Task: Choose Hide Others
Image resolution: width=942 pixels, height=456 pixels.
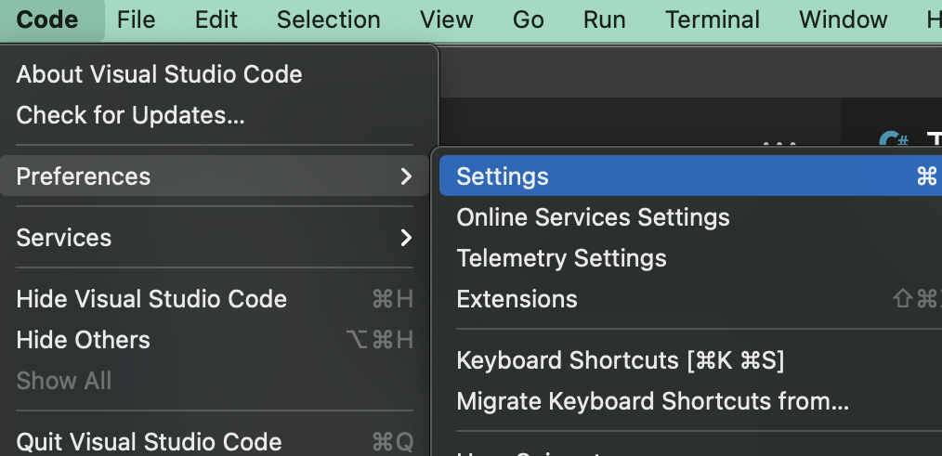Action: click(x=215, y=340)
